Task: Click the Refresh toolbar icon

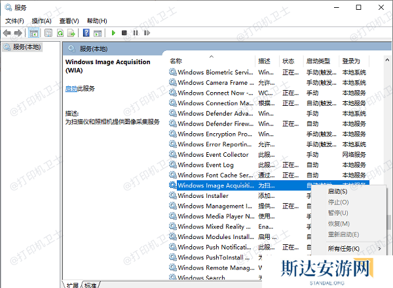Action: click(60, 33)
